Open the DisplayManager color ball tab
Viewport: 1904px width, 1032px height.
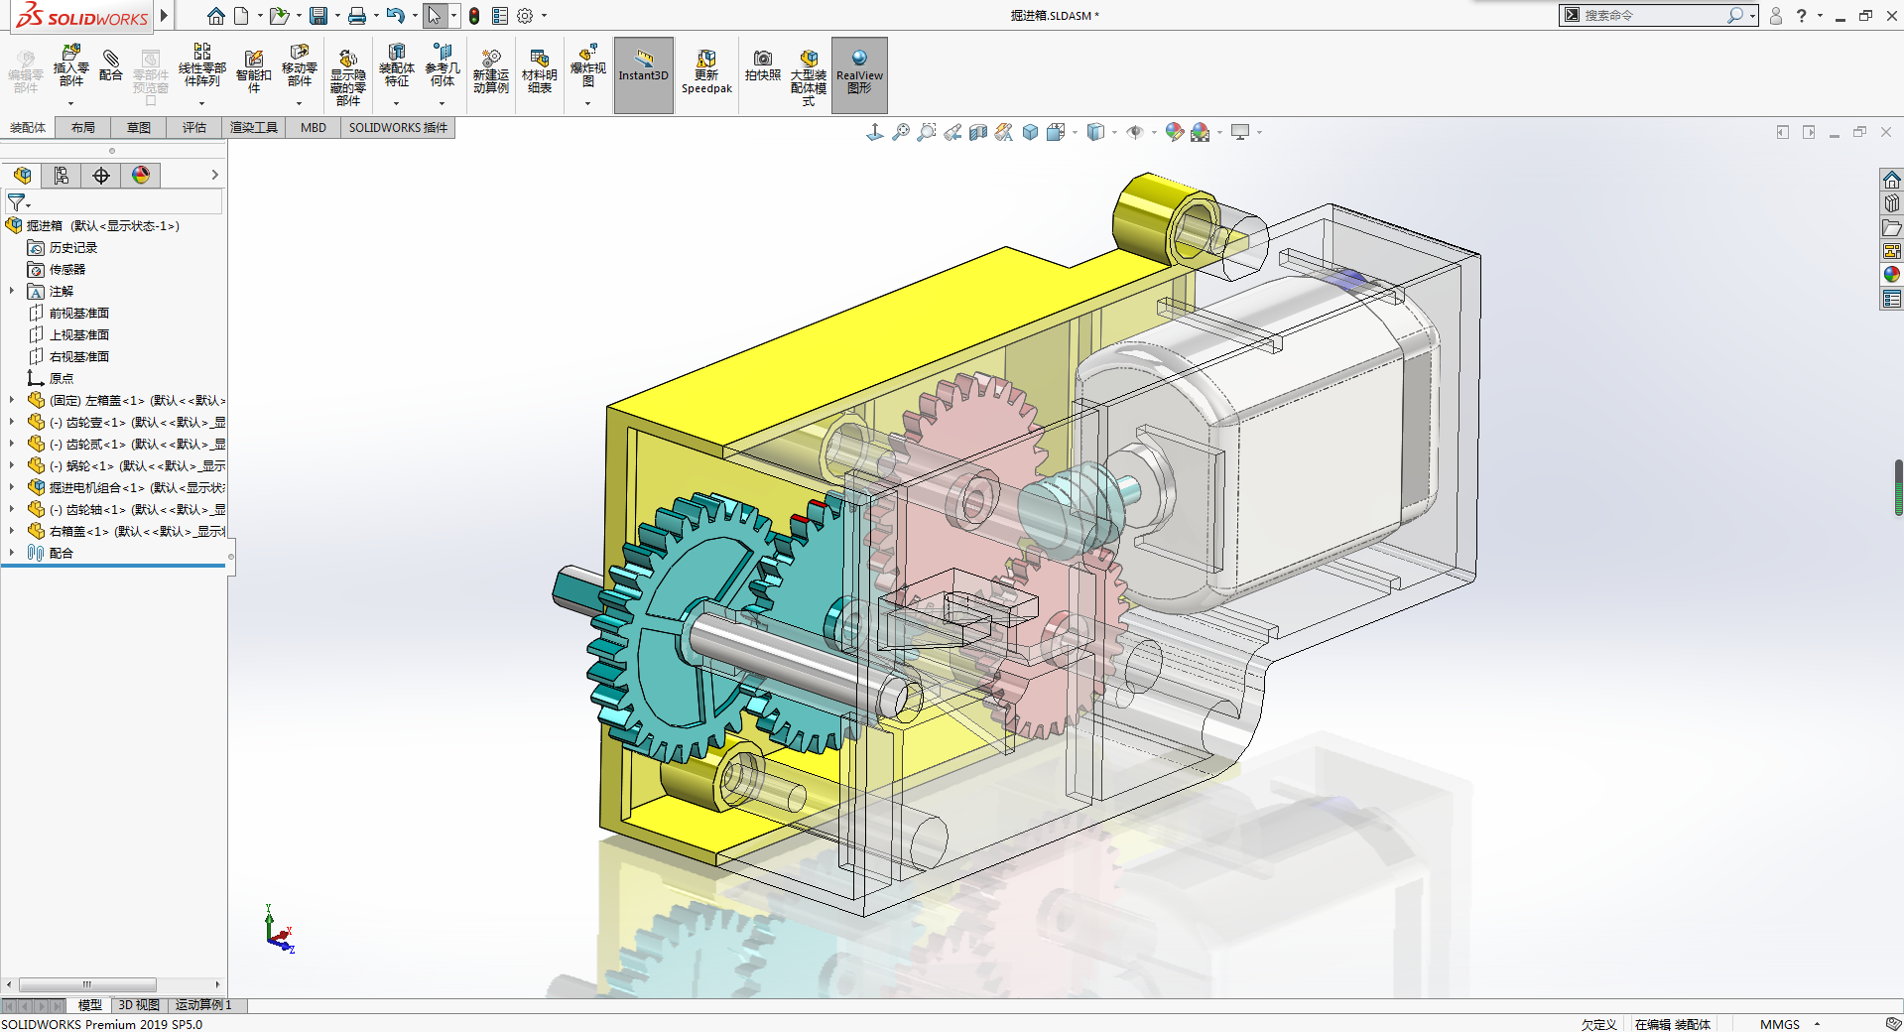click(141, 176)
